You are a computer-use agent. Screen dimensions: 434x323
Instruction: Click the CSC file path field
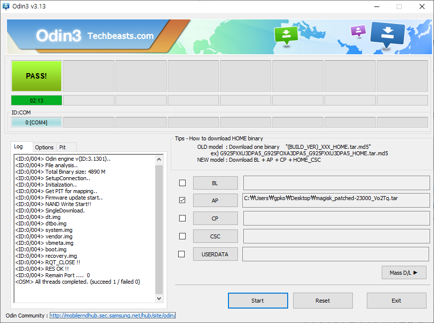336,236
